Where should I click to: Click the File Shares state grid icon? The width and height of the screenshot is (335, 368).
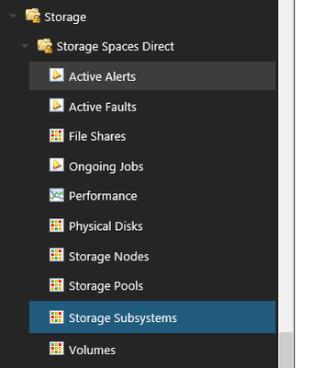click(57, 135)
